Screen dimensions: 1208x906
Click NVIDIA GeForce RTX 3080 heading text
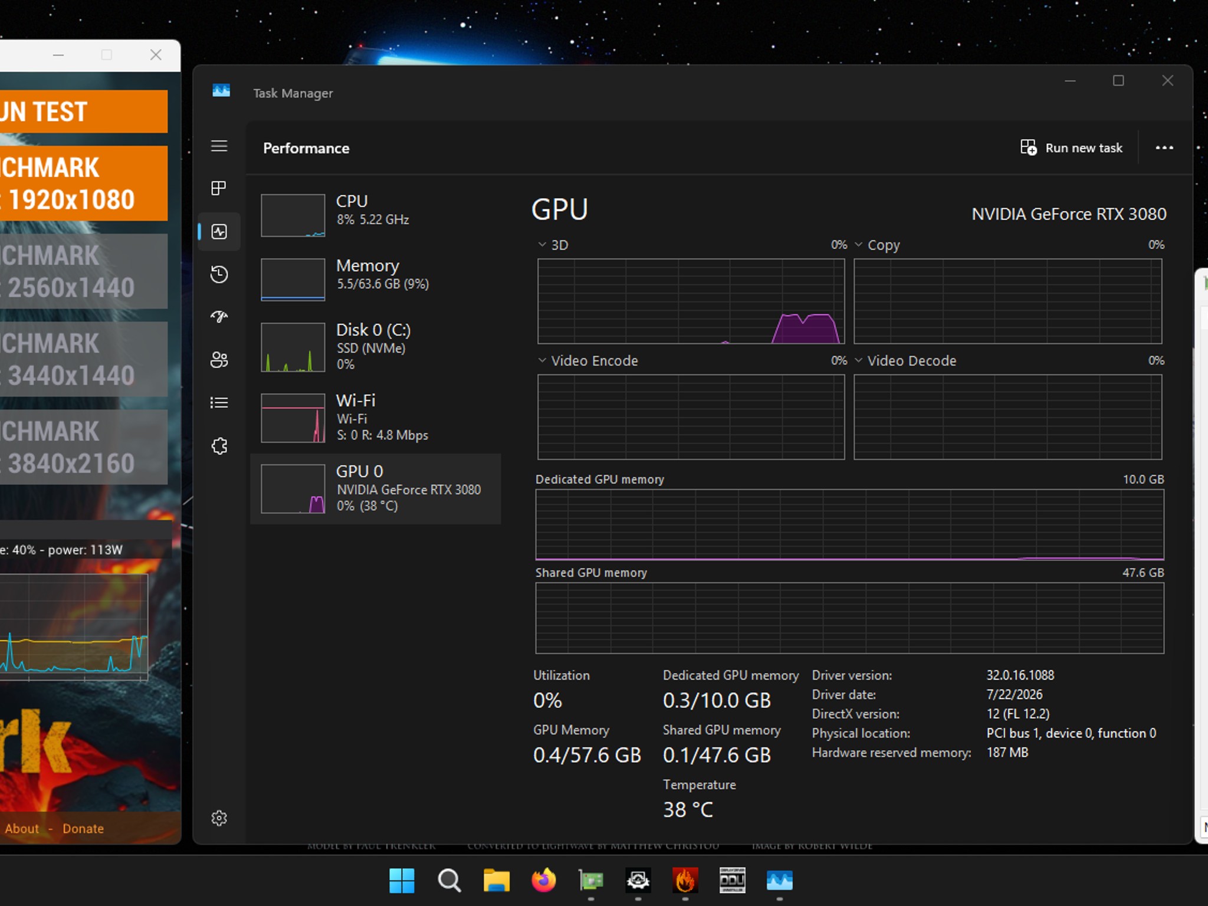coord(1069,214)
